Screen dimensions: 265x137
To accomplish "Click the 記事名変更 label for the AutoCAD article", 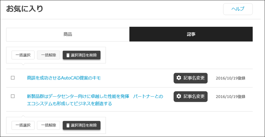I will point(194,78).
